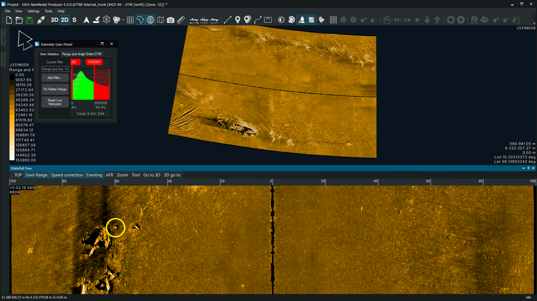This screenshot has height=301, width=537.
Task: Click the open folder icon
Action: (19, 20)
